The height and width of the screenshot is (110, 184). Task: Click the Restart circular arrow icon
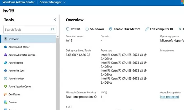click(x=68, y=29)
